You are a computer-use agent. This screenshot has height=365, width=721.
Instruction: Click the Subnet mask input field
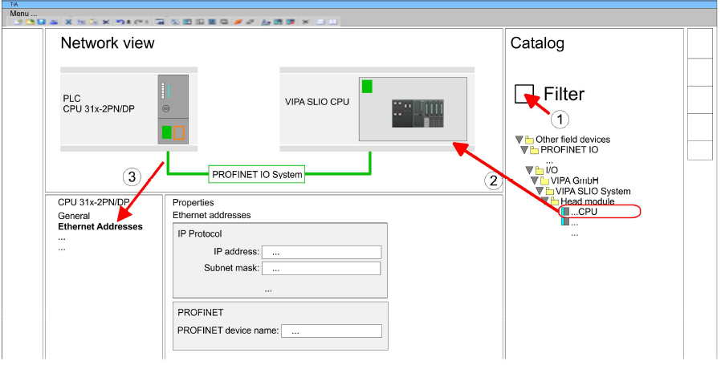tap(321, 269)
